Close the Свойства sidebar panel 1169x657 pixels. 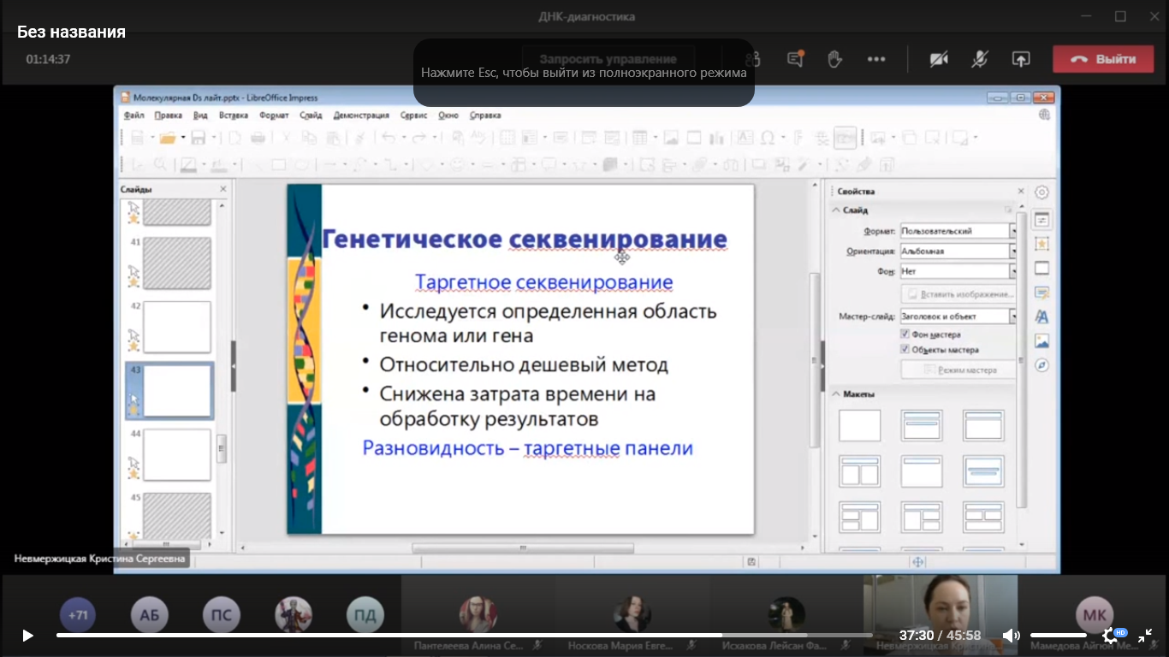coord(1020,192)
